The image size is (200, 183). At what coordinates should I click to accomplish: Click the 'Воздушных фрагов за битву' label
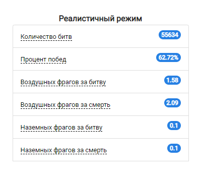[x=63, y=82]
